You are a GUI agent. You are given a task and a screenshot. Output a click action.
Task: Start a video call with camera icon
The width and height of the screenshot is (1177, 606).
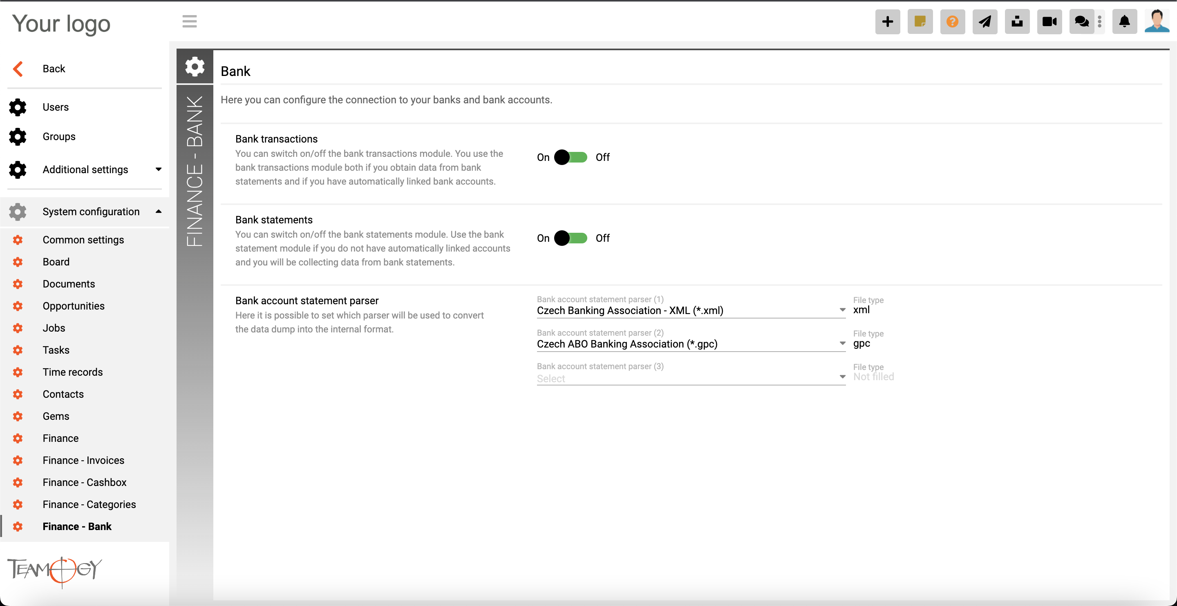[x=1049, y=22]
